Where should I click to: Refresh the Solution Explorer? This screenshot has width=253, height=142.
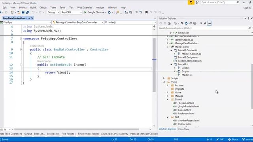point(186,23)
